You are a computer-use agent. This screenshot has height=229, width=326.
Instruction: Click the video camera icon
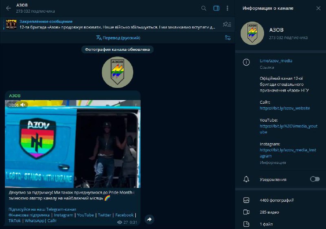(247, 212)
